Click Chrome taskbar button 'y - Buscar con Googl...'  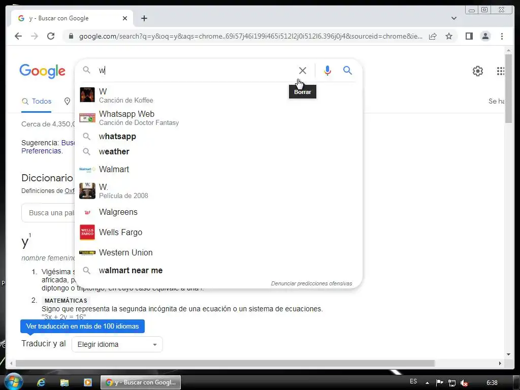pos(141,382)
